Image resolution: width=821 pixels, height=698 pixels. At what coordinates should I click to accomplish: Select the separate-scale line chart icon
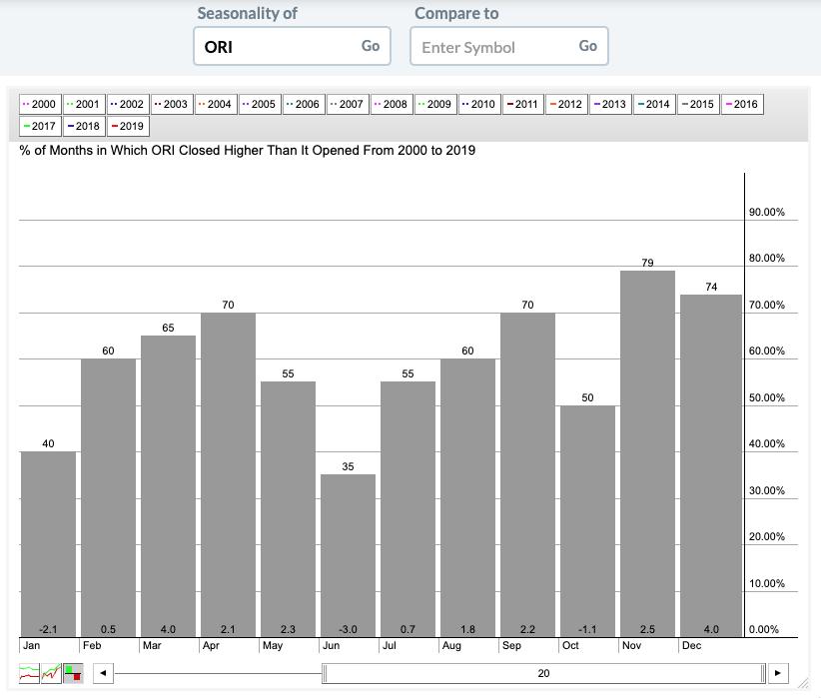(x=51, y=673)
